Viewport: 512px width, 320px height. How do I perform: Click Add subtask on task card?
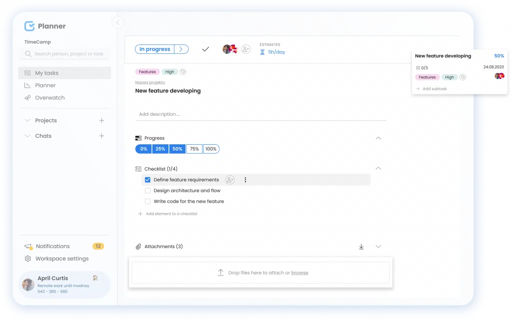(x=431, y=89)
